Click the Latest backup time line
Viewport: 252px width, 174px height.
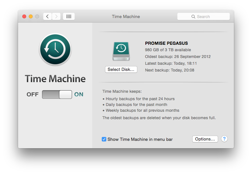pos(171,63)
